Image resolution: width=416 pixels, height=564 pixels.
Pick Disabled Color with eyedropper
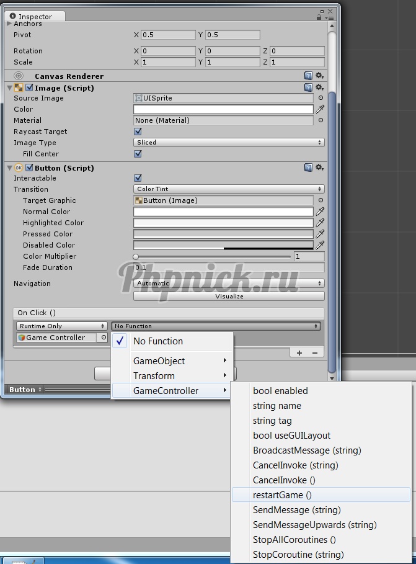click(x=320, y=245)
